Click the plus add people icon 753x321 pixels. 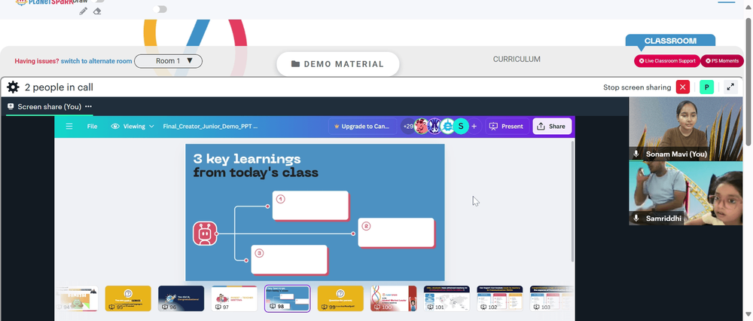(474, 127)
